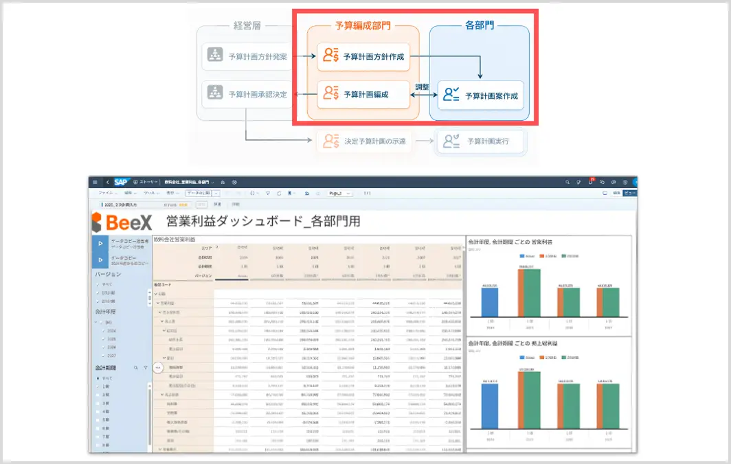Image resolution: width=731 pixels, height=464 pixels.
Task: Open the story title dropdown chevron
Action: coord(212,182)
